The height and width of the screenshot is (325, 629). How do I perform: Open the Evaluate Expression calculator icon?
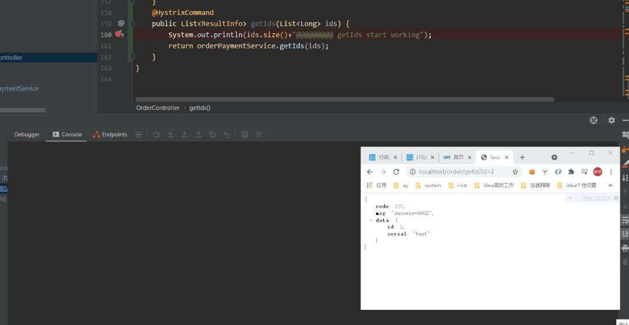[244, 135]
